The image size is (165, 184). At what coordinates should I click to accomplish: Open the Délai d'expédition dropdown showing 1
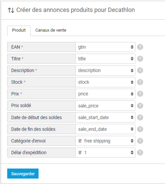[106, 153]
